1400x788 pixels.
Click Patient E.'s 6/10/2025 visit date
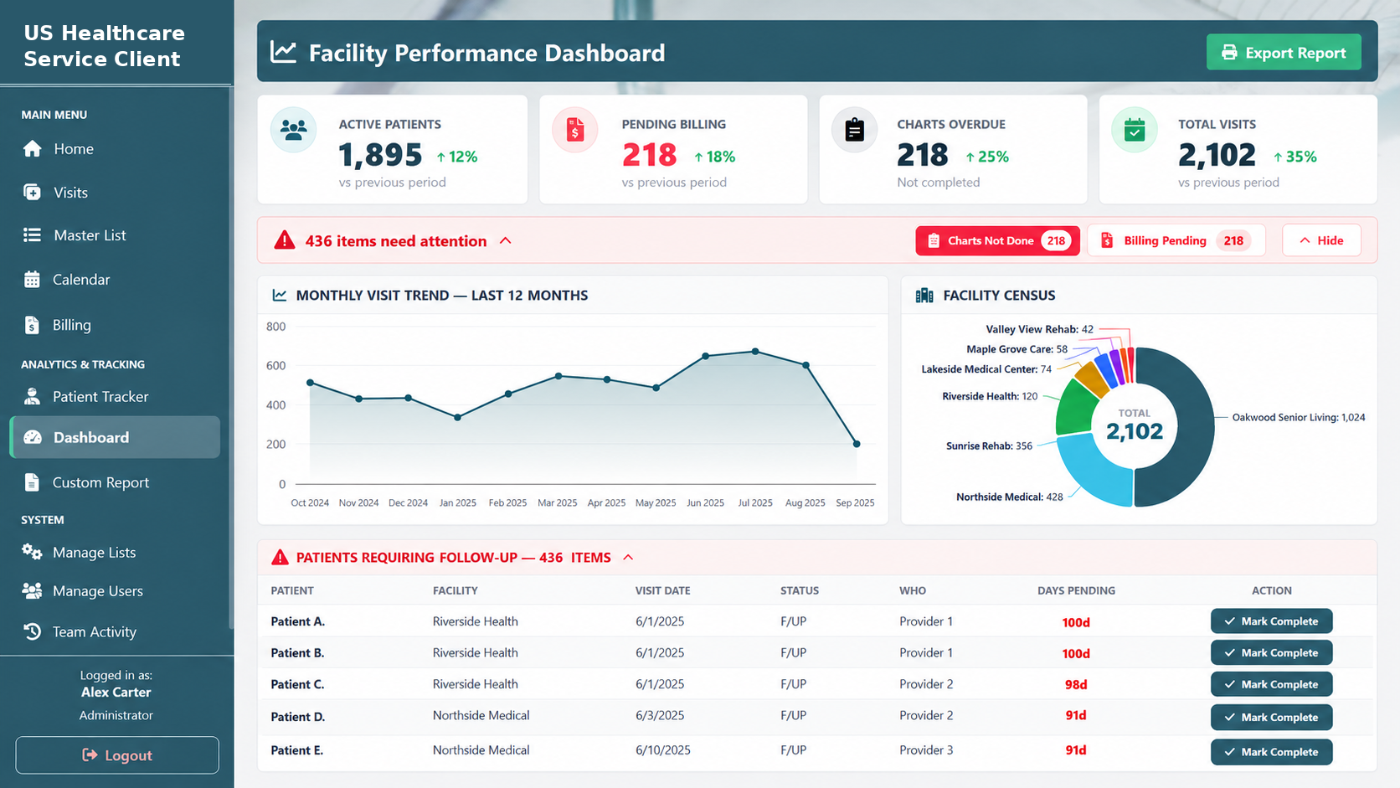(663, 750)
